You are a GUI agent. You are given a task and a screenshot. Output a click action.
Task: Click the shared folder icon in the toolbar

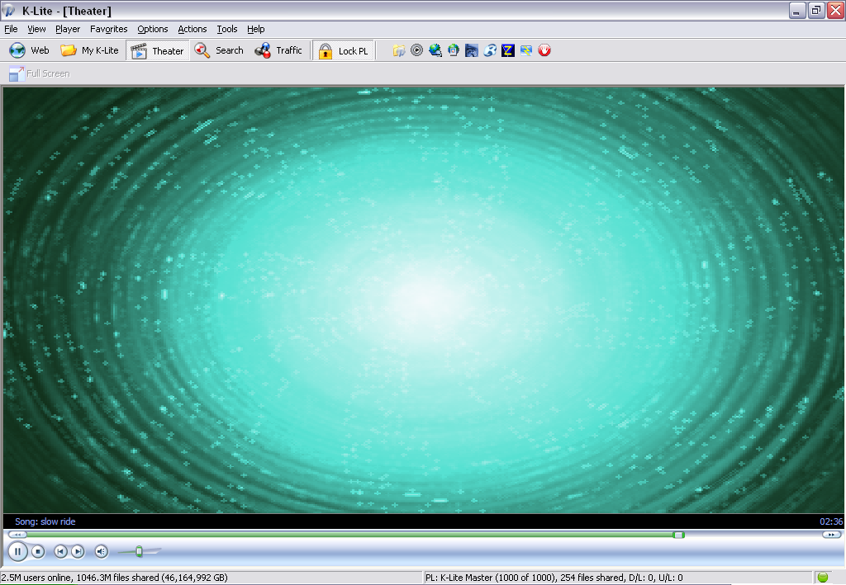click(x=399, y=50)
